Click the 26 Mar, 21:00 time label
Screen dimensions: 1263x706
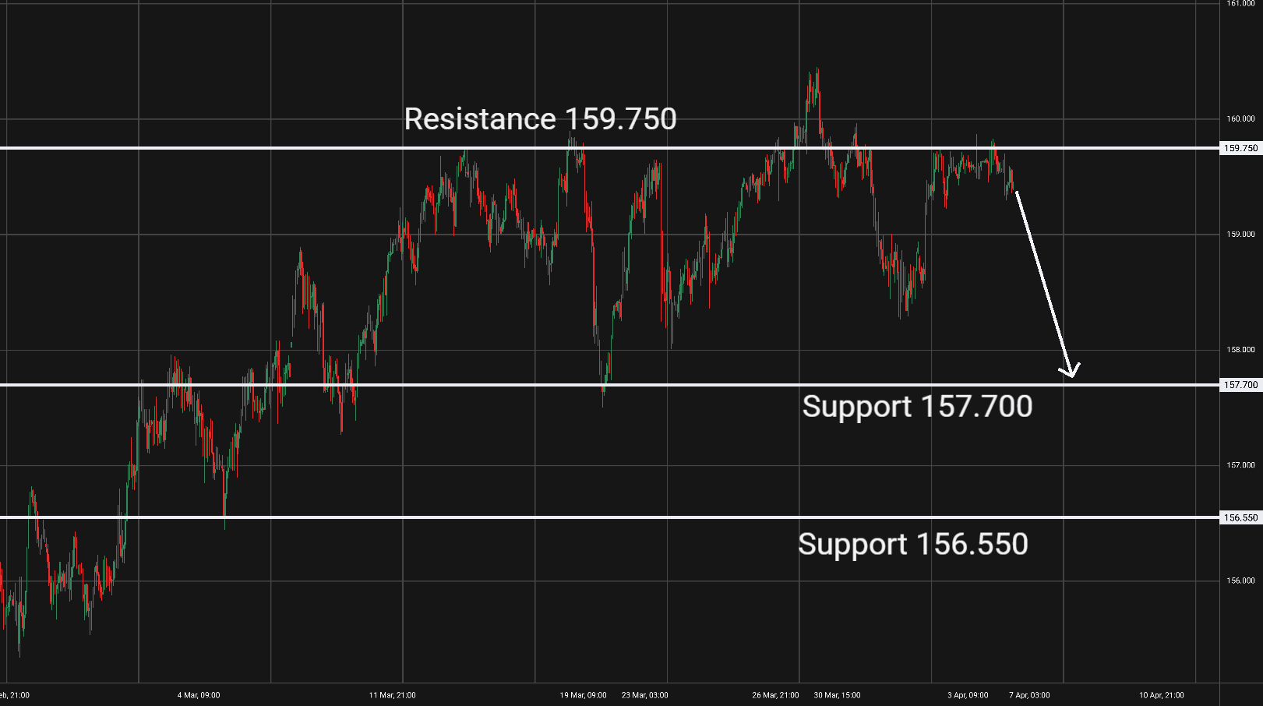(x=775, y=695)
